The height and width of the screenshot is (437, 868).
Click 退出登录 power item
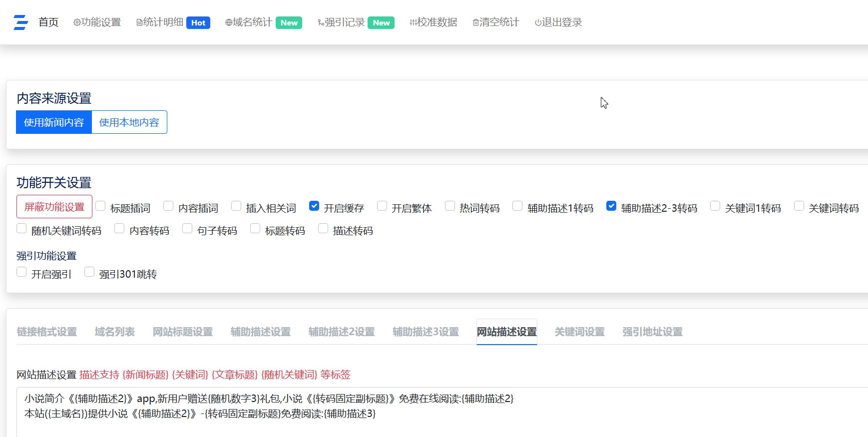point(558,22)
